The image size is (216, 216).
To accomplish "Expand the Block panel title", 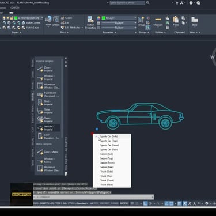I will click(x=64, y=32).
